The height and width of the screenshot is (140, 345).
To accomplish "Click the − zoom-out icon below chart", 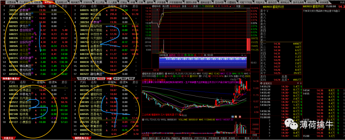I will click(x=255, y=138).
